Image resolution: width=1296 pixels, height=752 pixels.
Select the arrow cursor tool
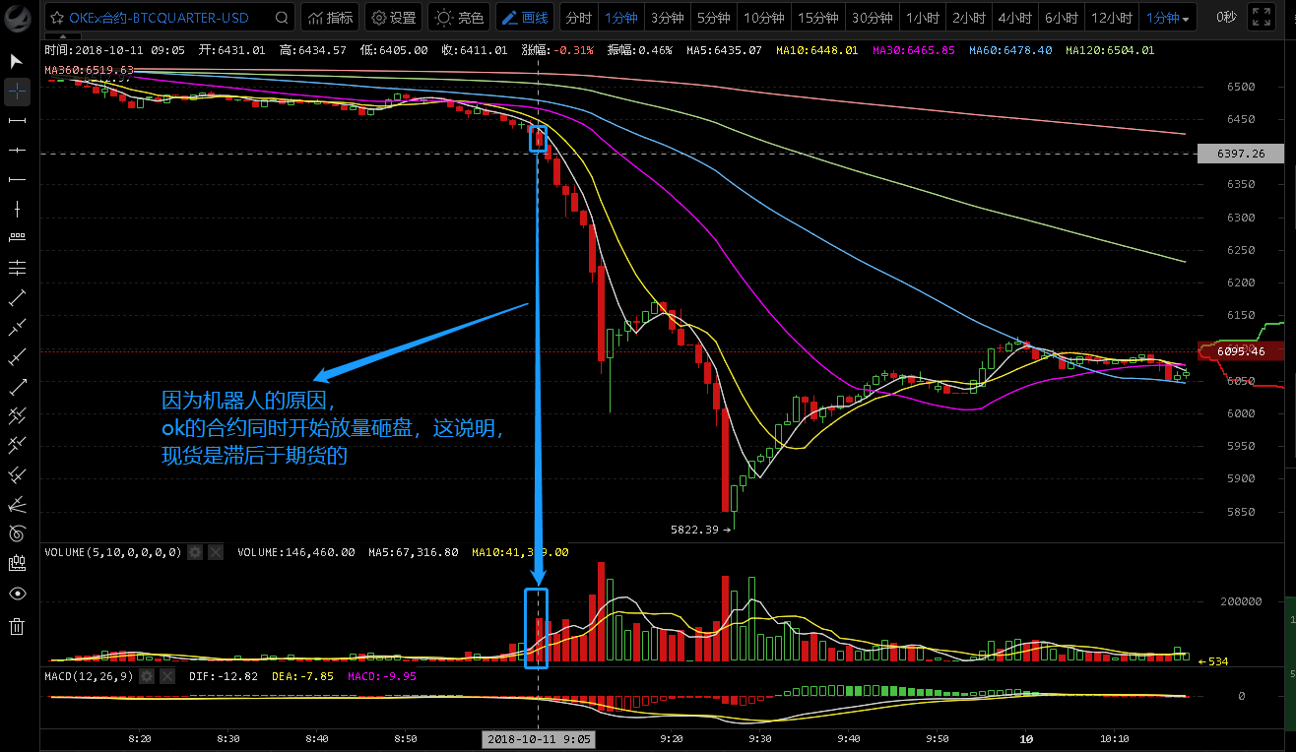[x=17, y=61]
